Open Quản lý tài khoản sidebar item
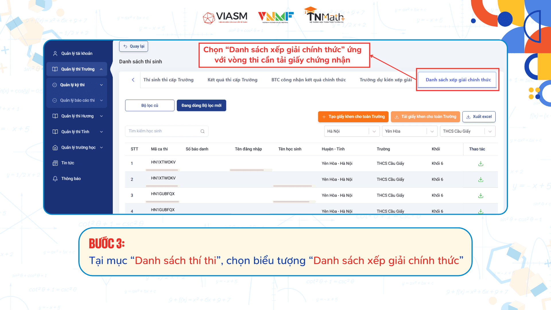 pos(76,53)
